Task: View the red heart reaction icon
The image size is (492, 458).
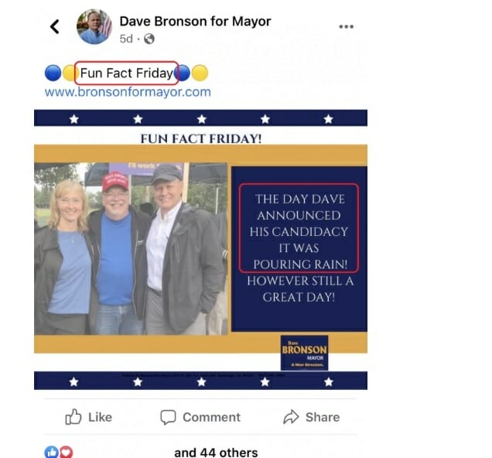Action: (67, 452)
